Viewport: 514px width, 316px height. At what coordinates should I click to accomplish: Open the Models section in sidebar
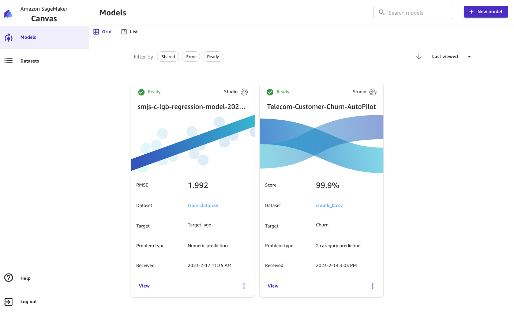pos(44,37)
